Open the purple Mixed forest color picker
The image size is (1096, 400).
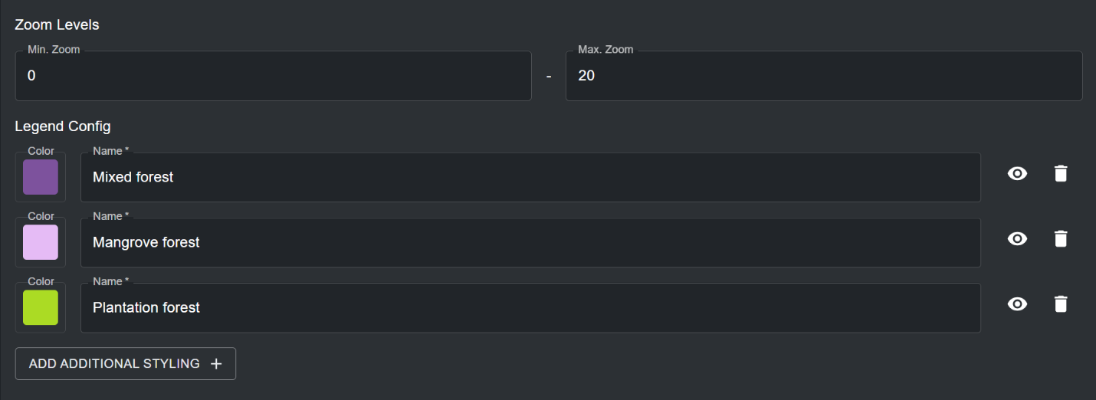pyautogui.click(x=41, y=177)
